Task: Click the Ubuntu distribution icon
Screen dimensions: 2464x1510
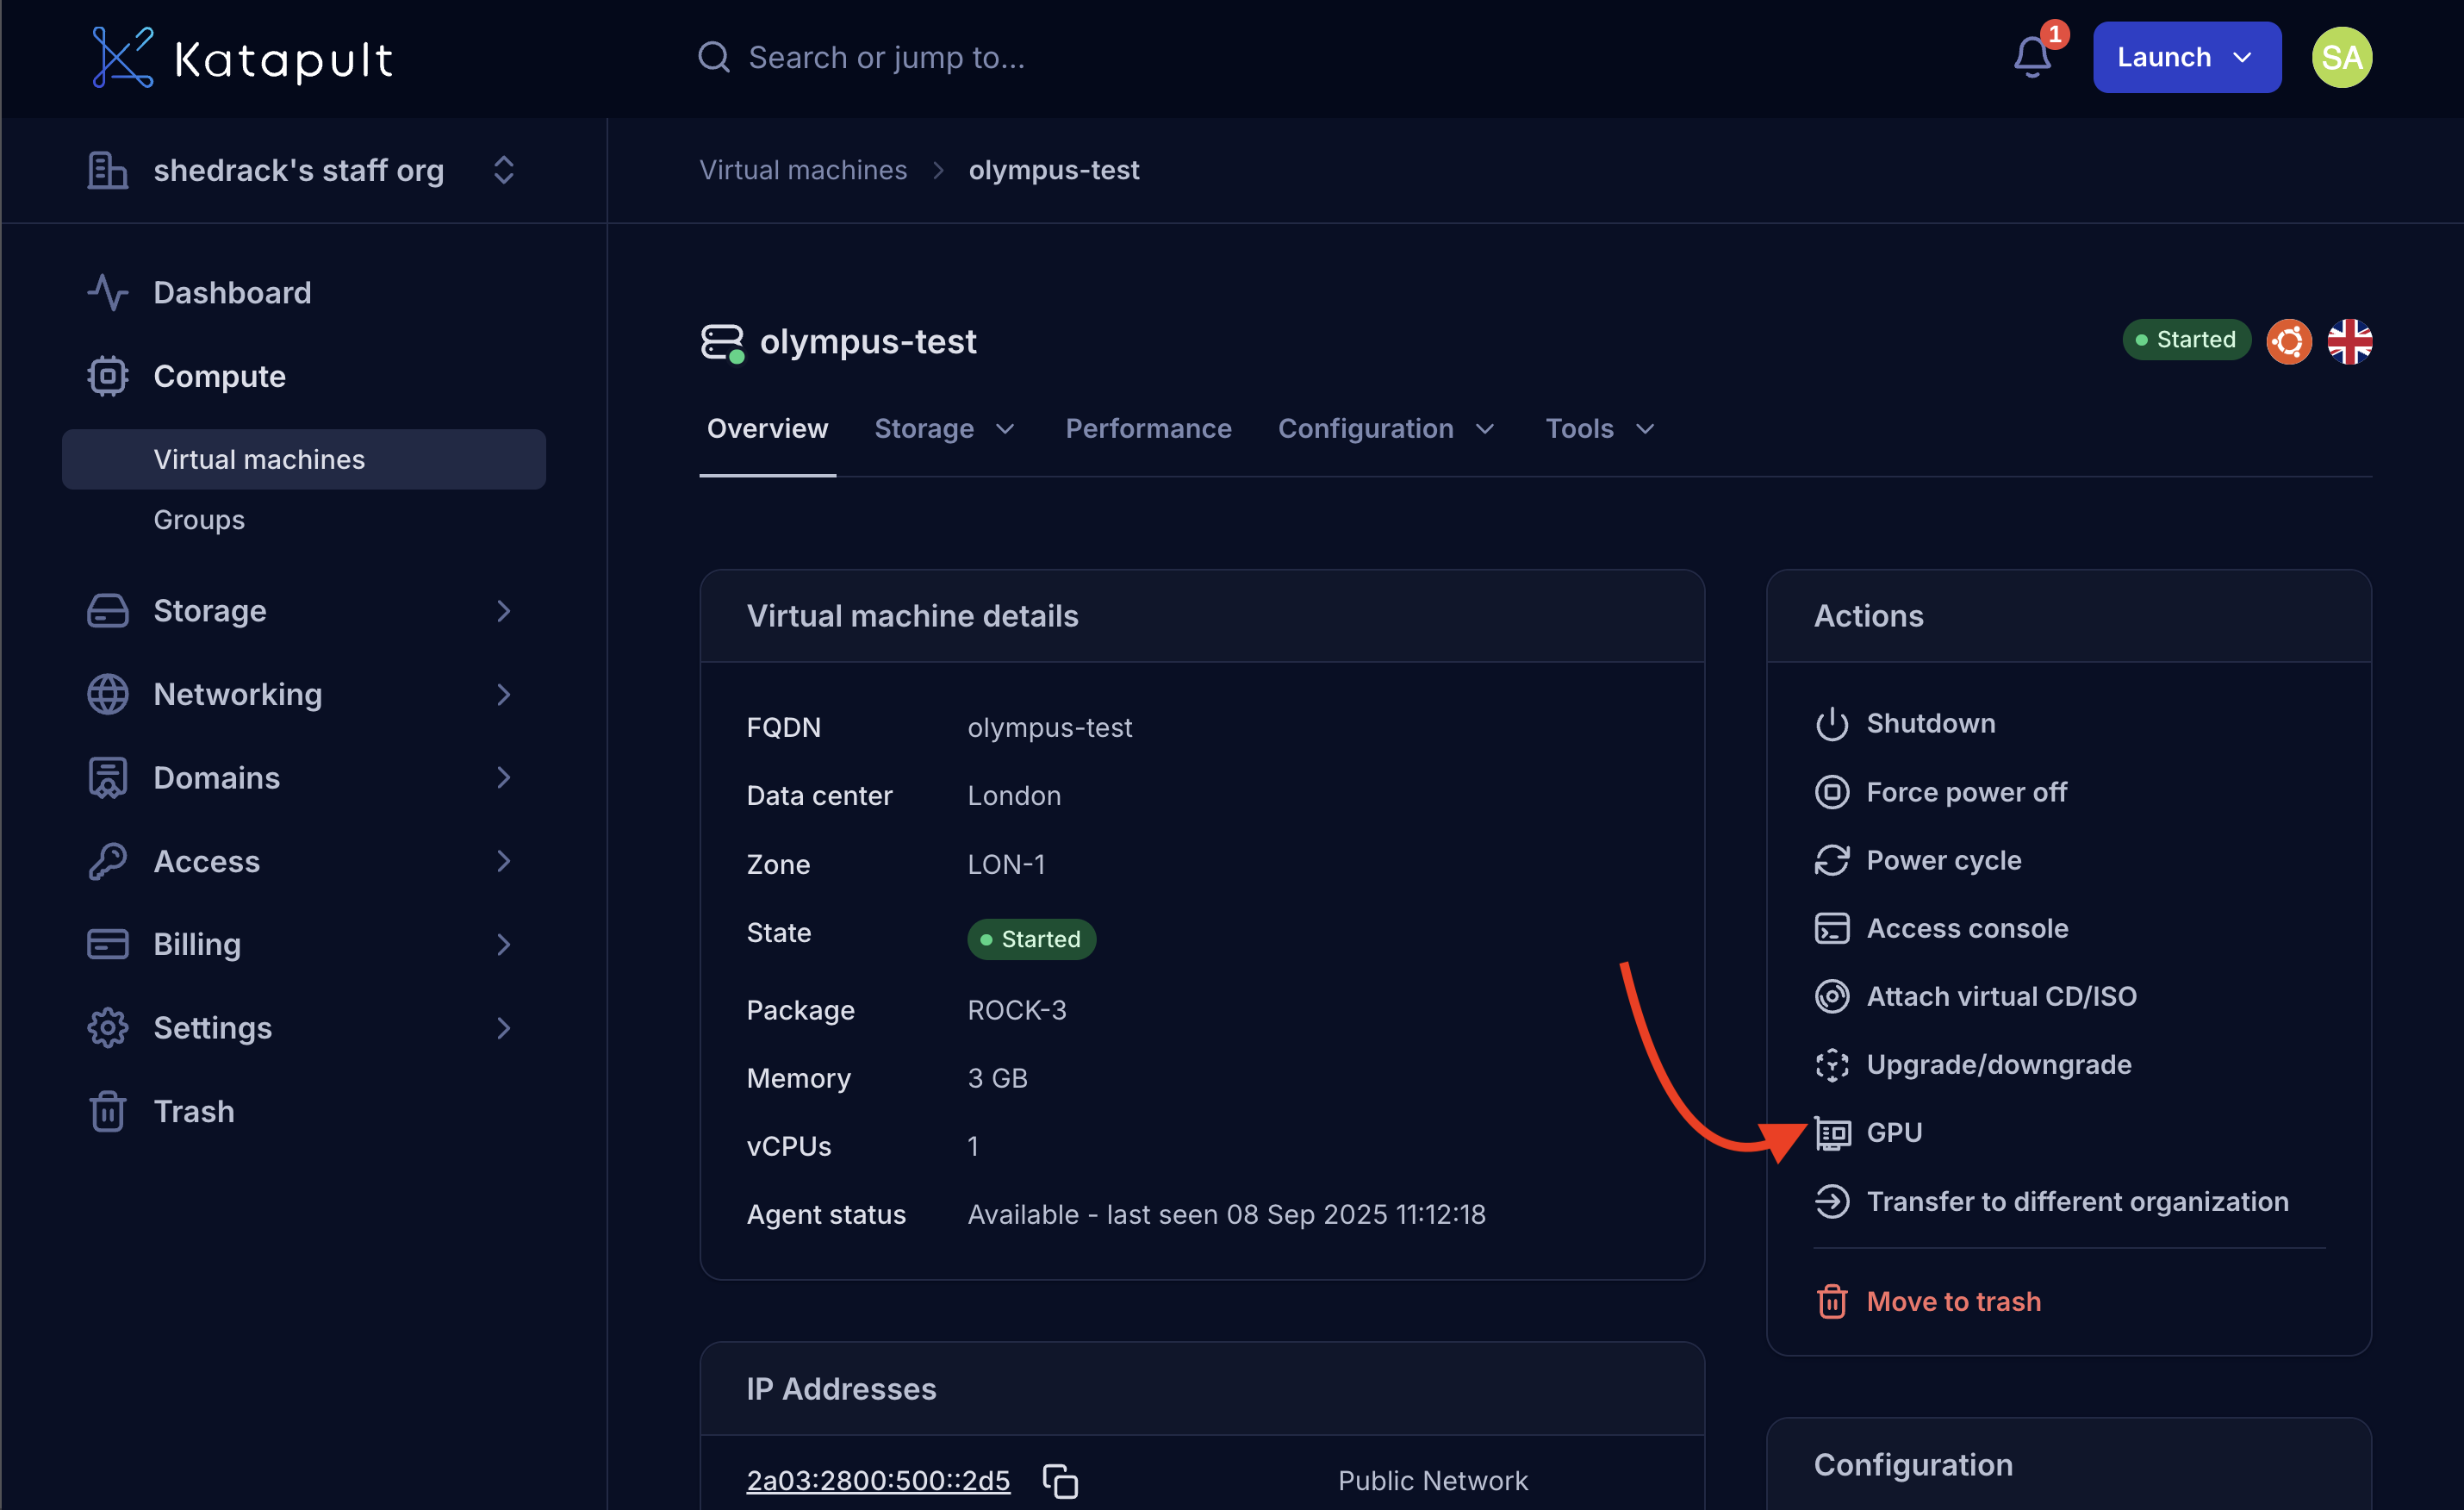Action: point(2289,341)
